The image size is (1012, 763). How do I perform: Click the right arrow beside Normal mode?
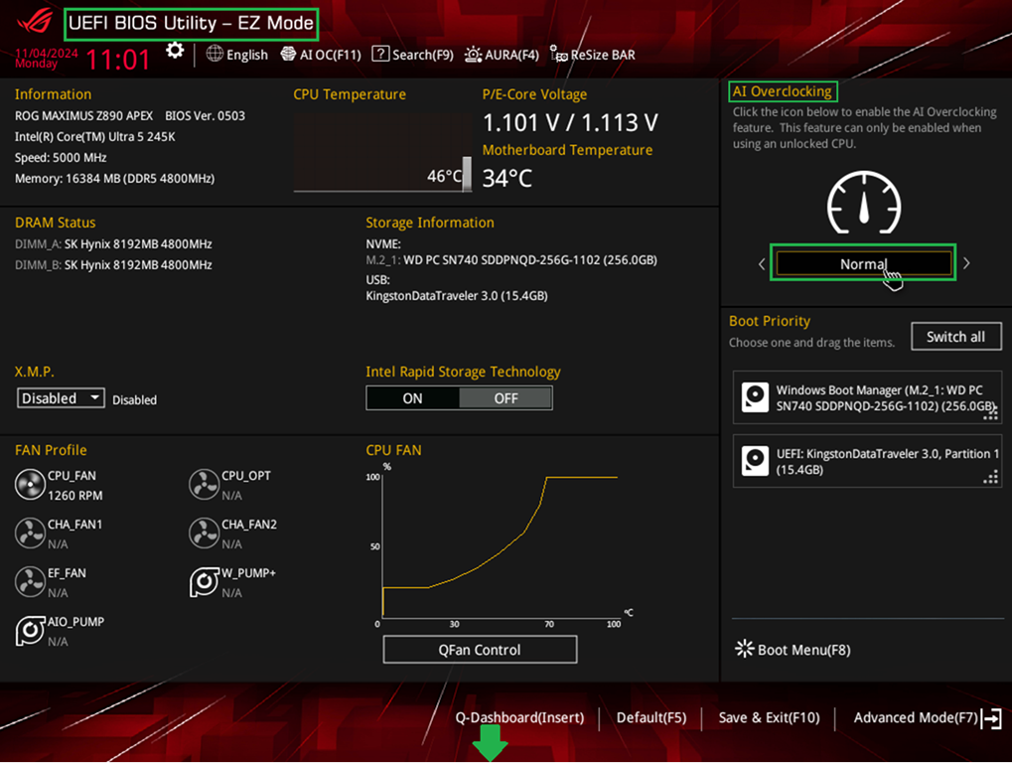pos(966,264)
